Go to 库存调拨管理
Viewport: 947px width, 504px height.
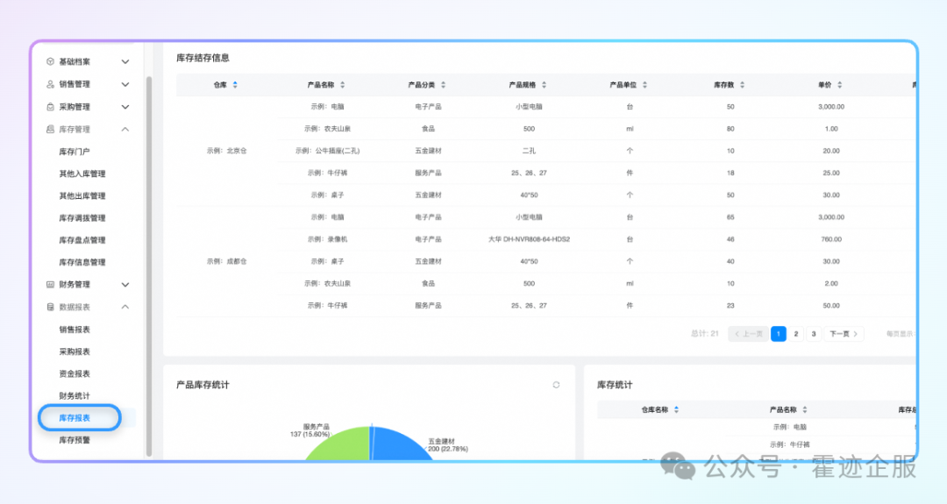point(82,218)
